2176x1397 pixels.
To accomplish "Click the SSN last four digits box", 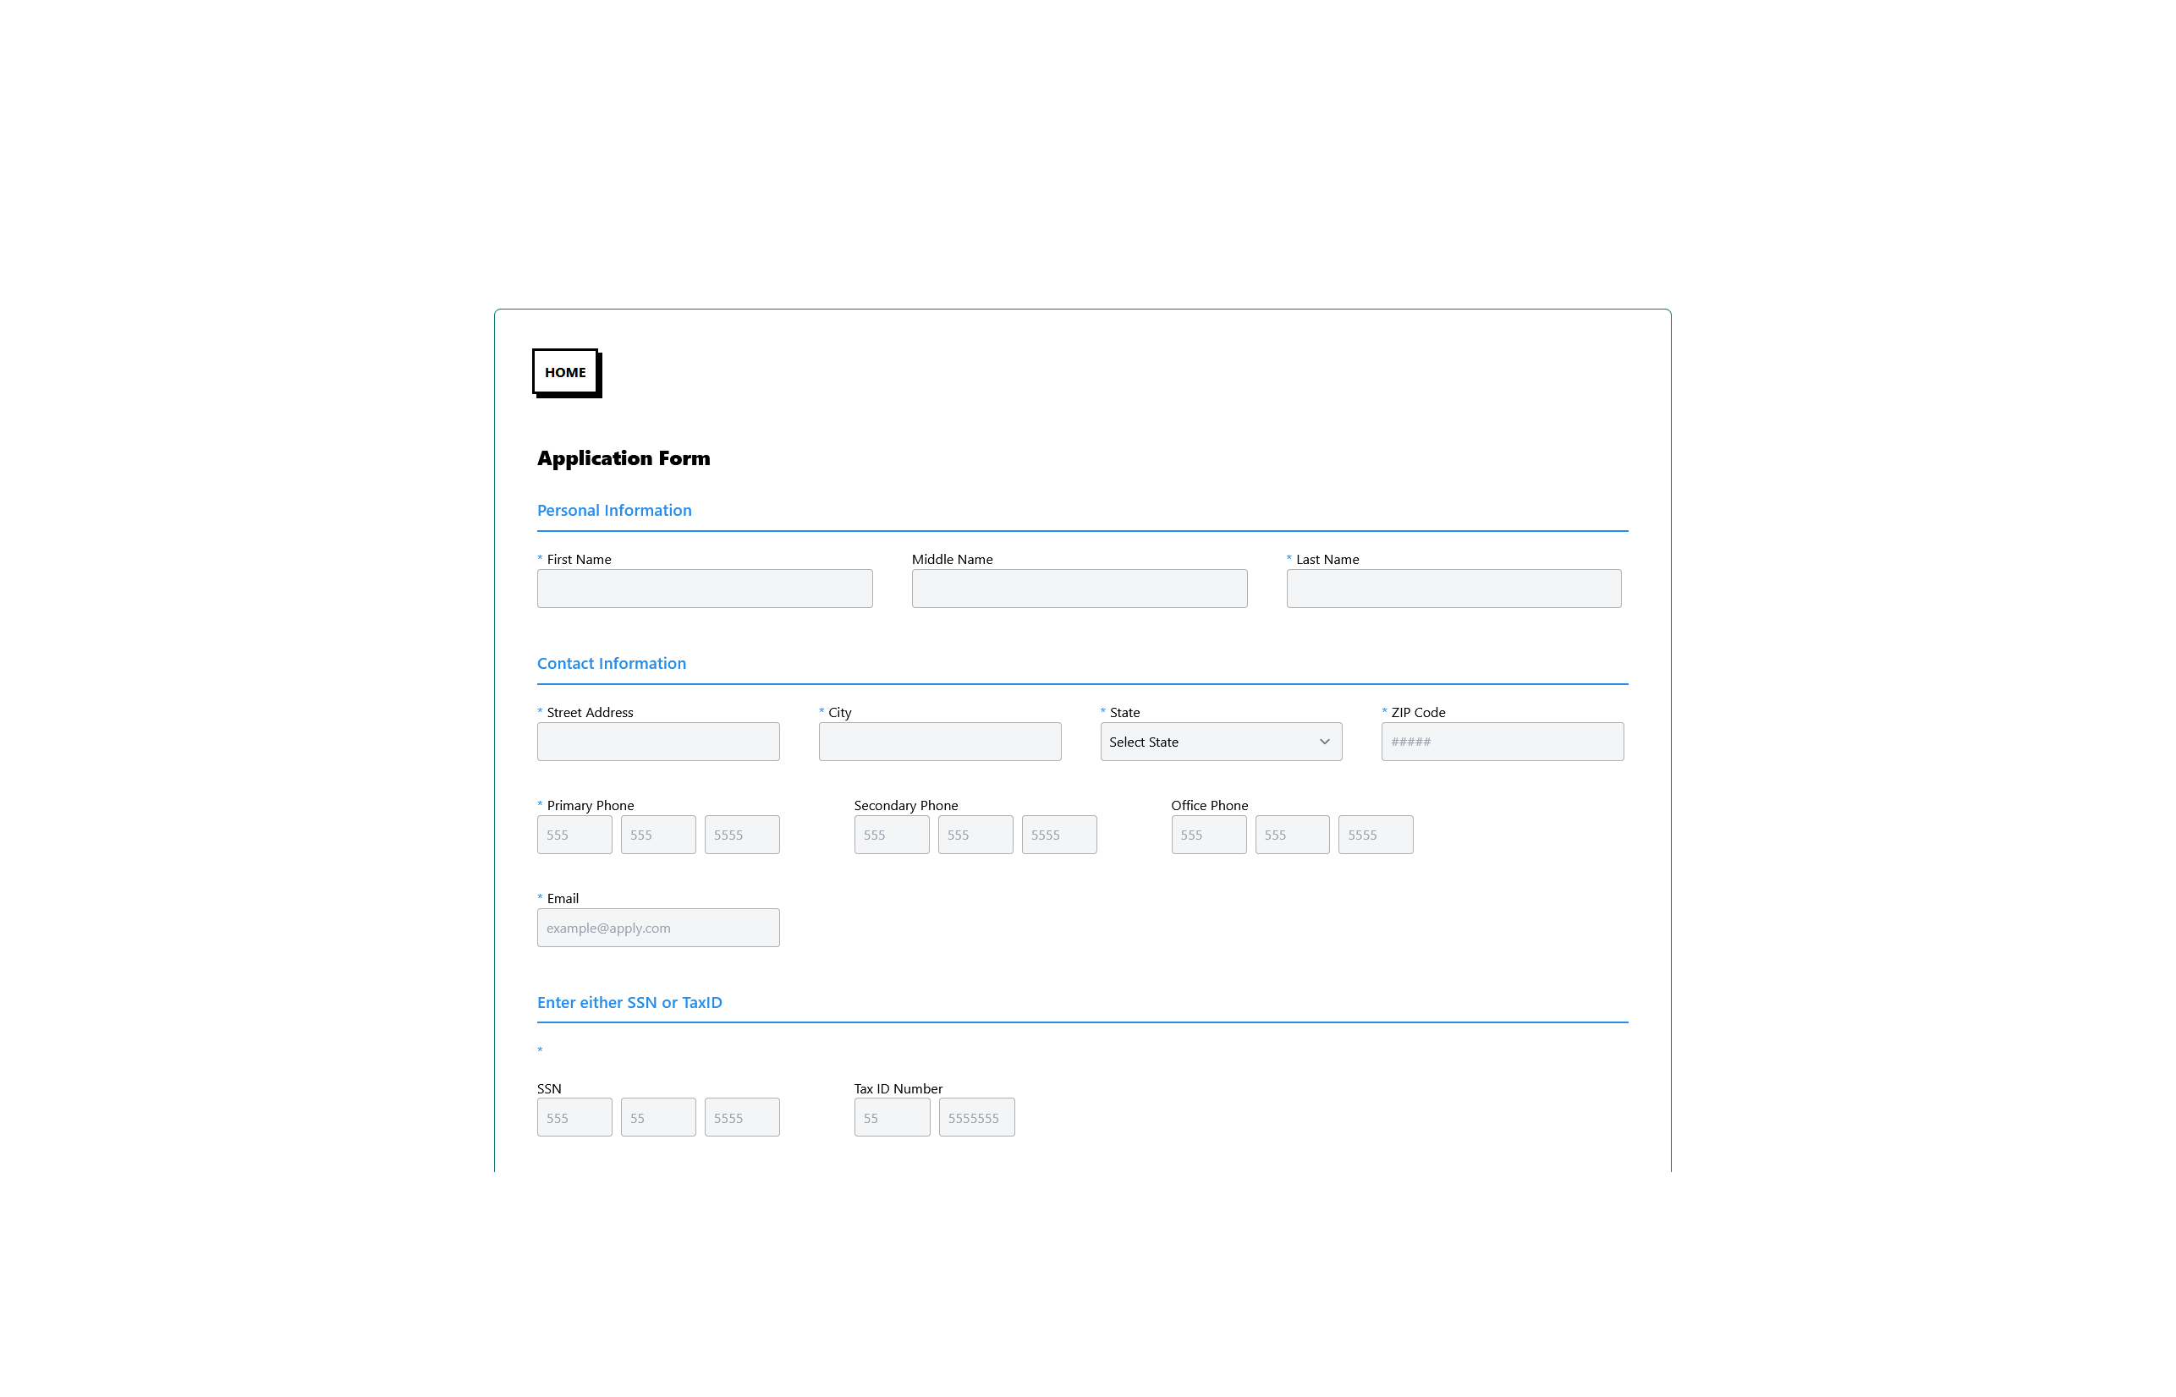I will (741, 1118).
